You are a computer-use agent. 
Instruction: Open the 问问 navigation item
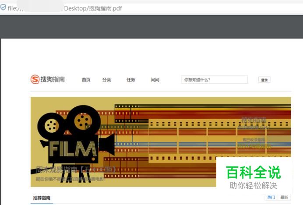pos(155,80)
